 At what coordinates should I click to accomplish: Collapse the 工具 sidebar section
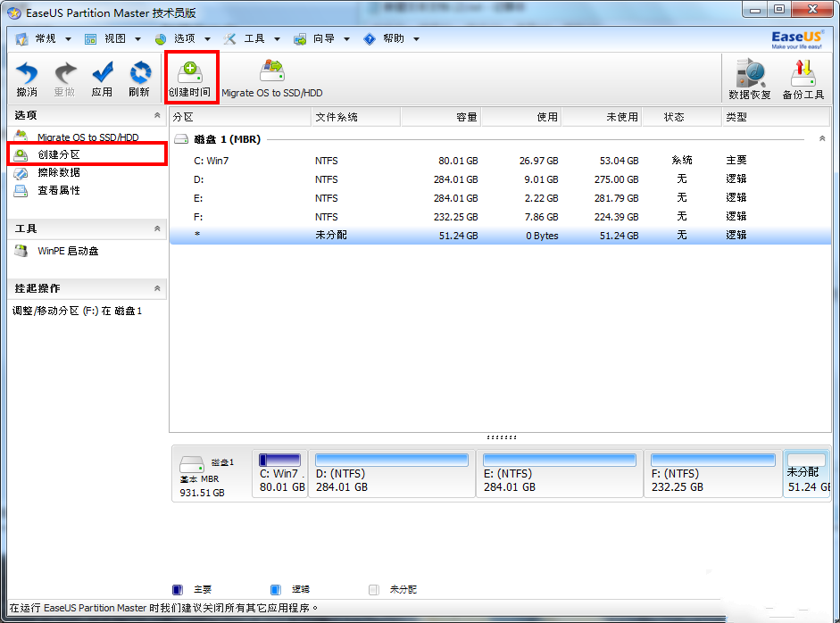click(x=157, y=228)
